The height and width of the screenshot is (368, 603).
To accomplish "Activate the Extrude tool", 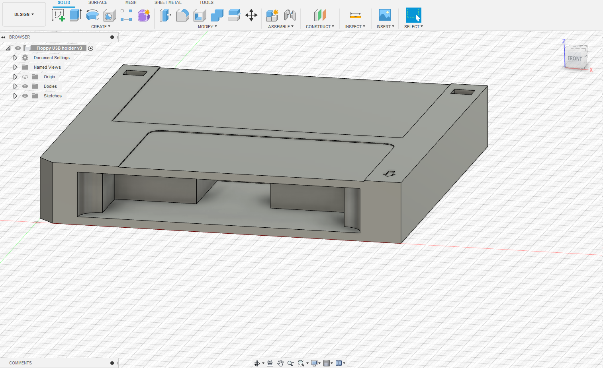I will [75, 15].
